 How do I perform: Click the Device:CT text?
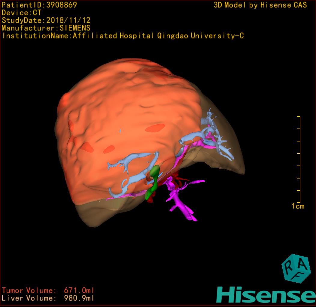(21, 13)
